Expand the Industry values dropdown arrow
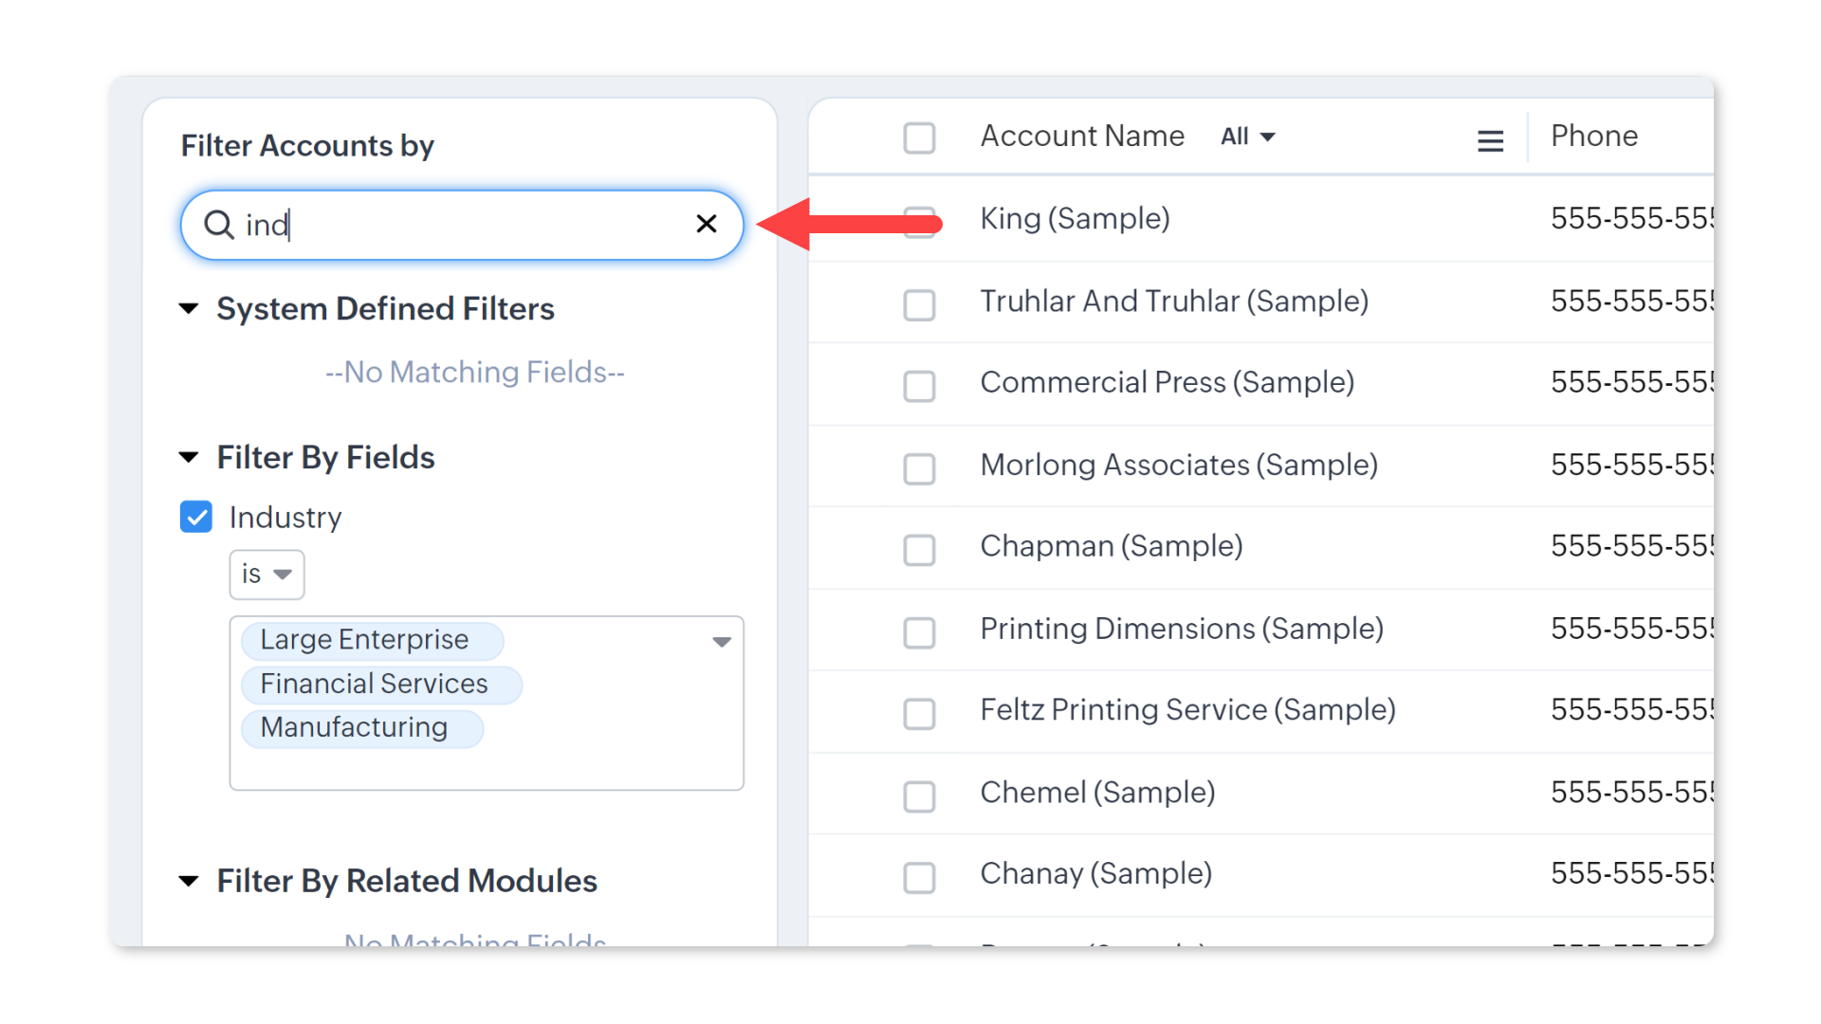 point(722,642)
